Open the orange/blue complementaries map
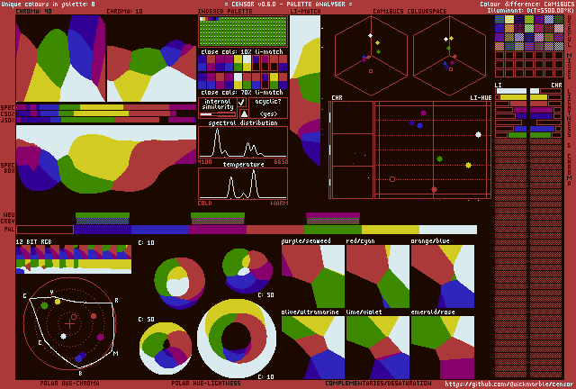Viewport: 576px width, 389px height. point(443,276)
